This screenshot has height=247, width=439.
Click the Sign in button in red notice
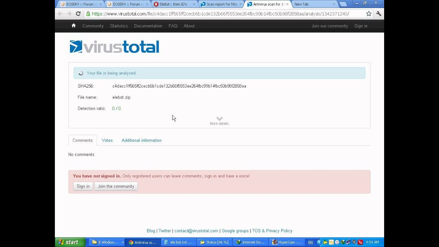pyautogui.click(x=83, y=186)
